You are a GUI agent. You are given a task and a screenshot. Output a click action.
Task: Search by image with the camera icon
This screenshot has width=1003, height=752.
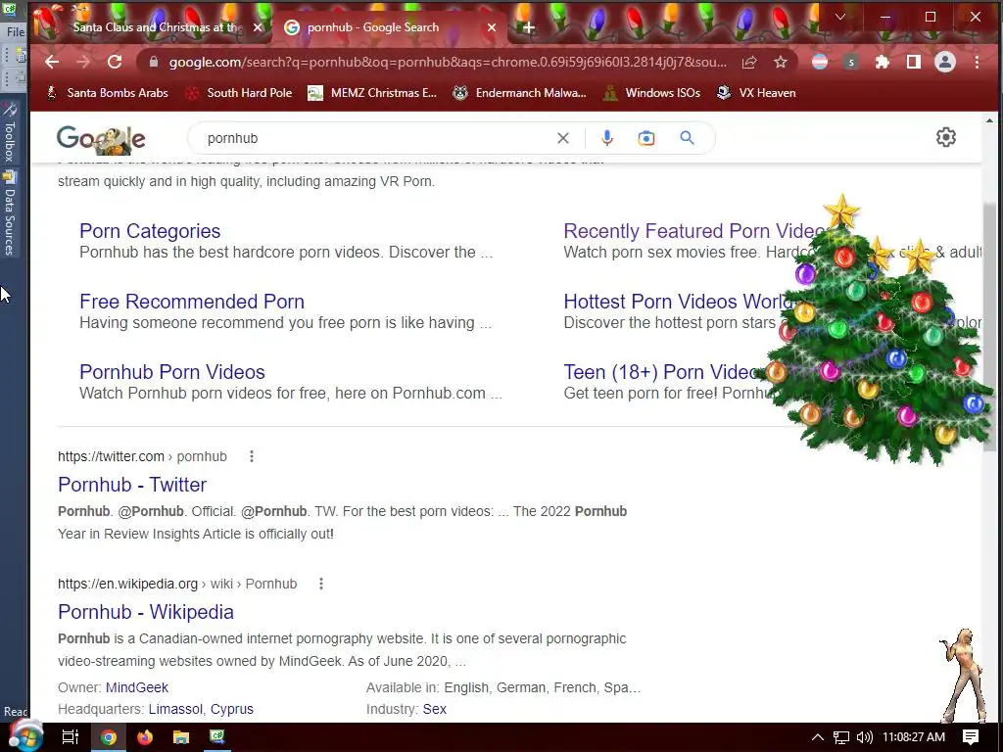click(646, 138)
